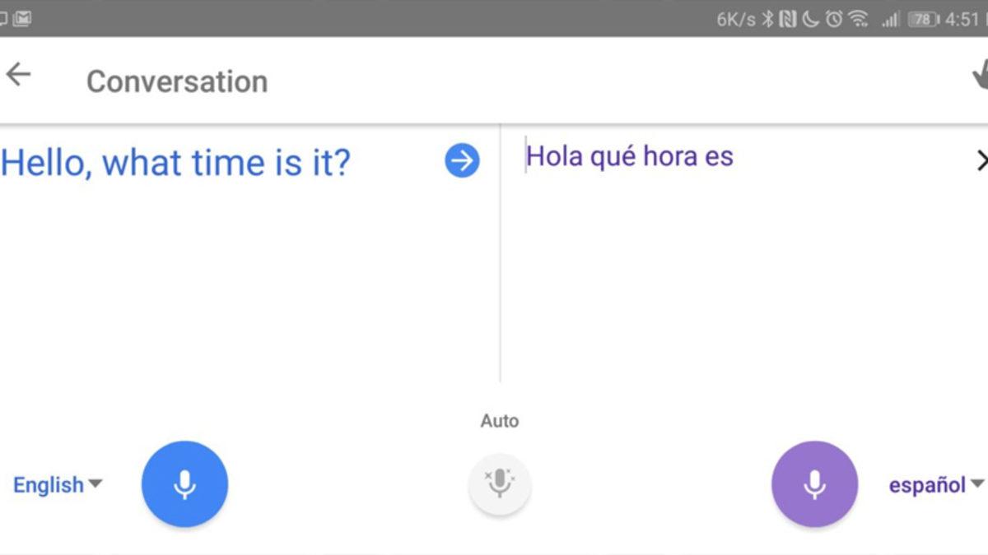Open the Bluetooth status icon
Viewport: 988px width, 555px height.
[767, 18]
